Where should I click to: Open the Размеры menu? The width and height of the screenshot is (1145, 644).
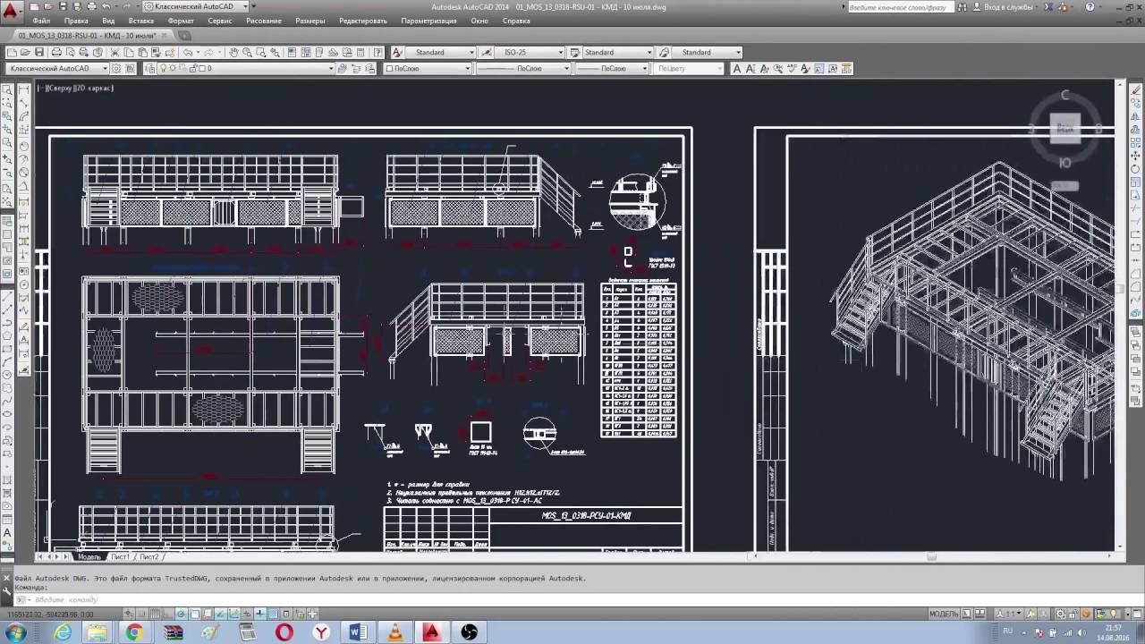(310, 21)
